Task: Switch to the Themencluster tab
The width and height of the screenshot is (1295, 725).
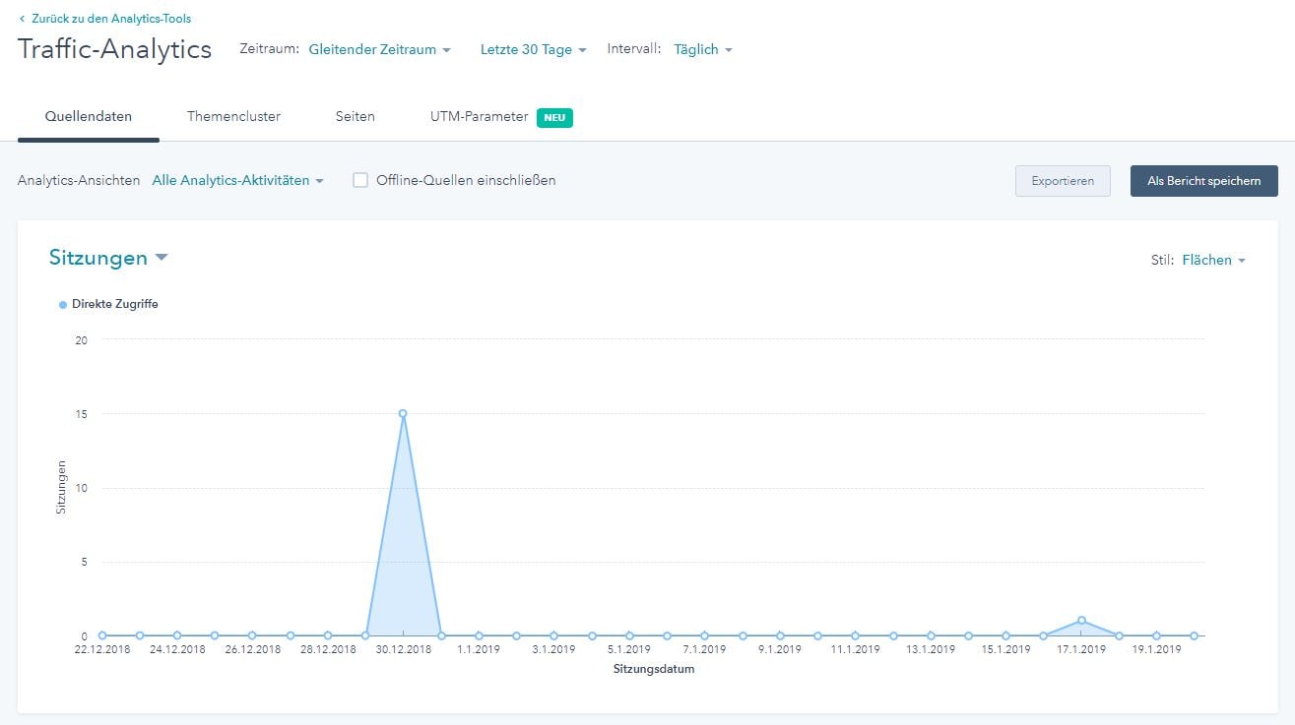Action: (233, 116)
